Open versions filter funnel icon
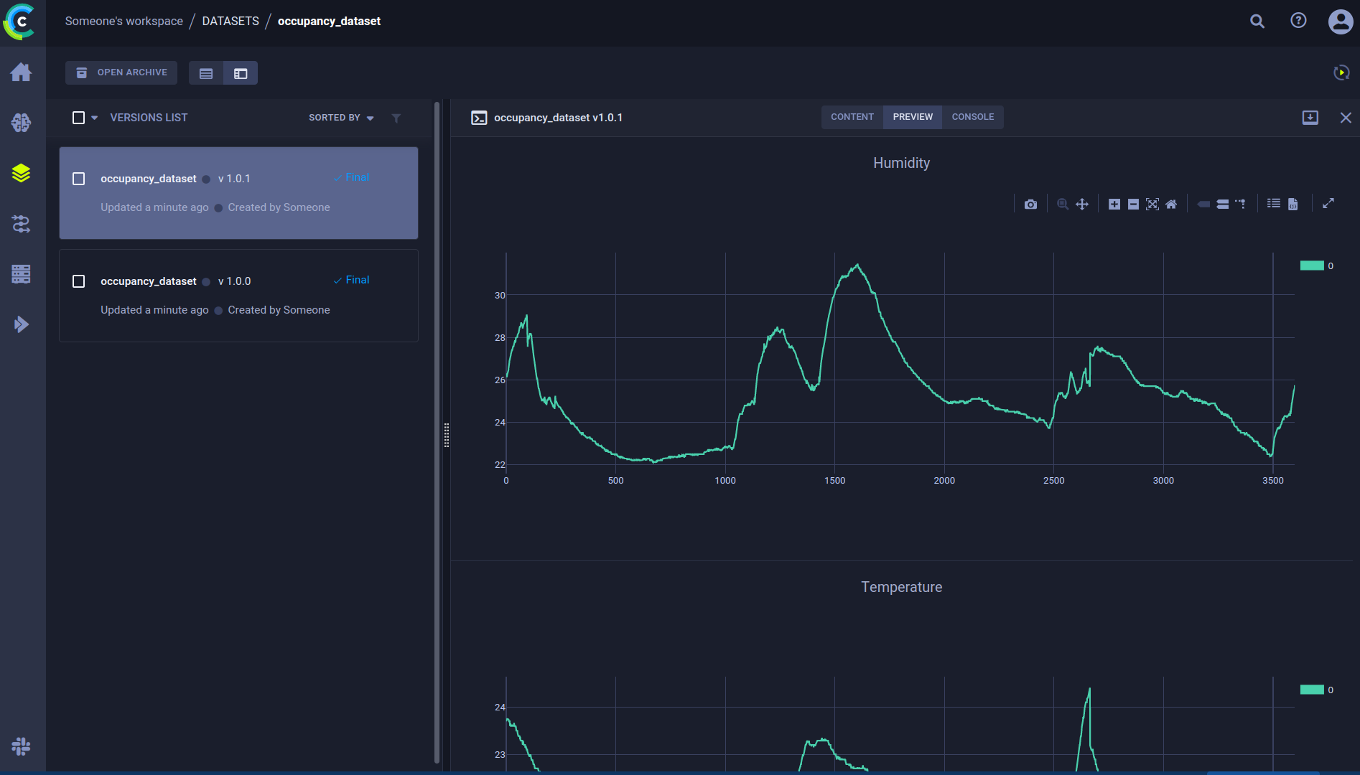This screenshot has width=1360, height=775. click(396, 118)
